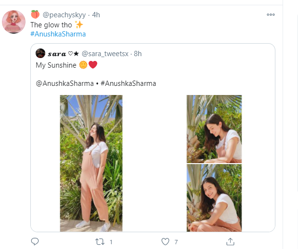This screenshot has width=298, height=249.
Task: Open the peachyskyy profile avatar
Action: point(14,21)
